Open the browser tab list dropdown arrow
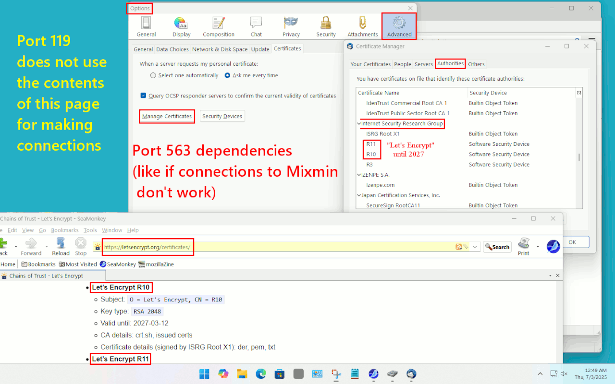Viewport: 615px width, 384px height. 550,276
